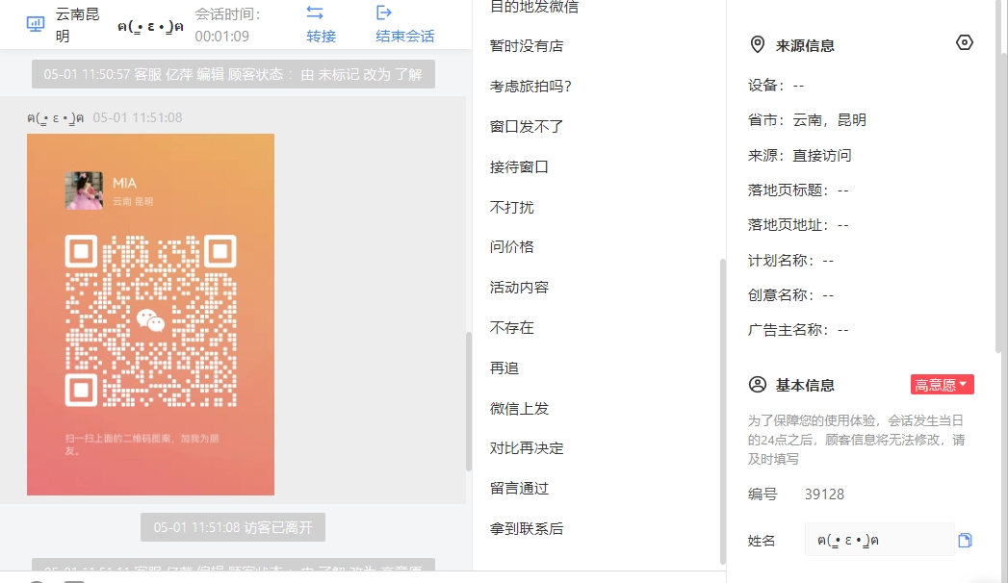Click the quick replies list scrollbar
This screenshot has width=1008, height=583.
(723, 411)
